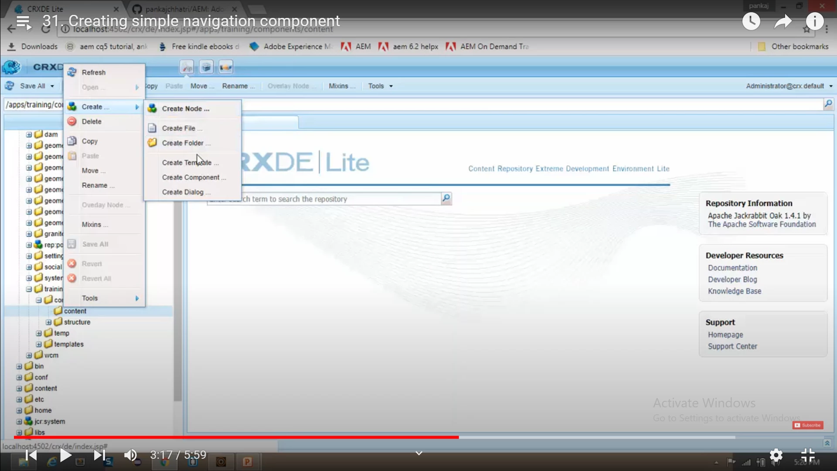Play the paused video
The height and width of the screenshot is (471, 837).
tap(65, 455)
